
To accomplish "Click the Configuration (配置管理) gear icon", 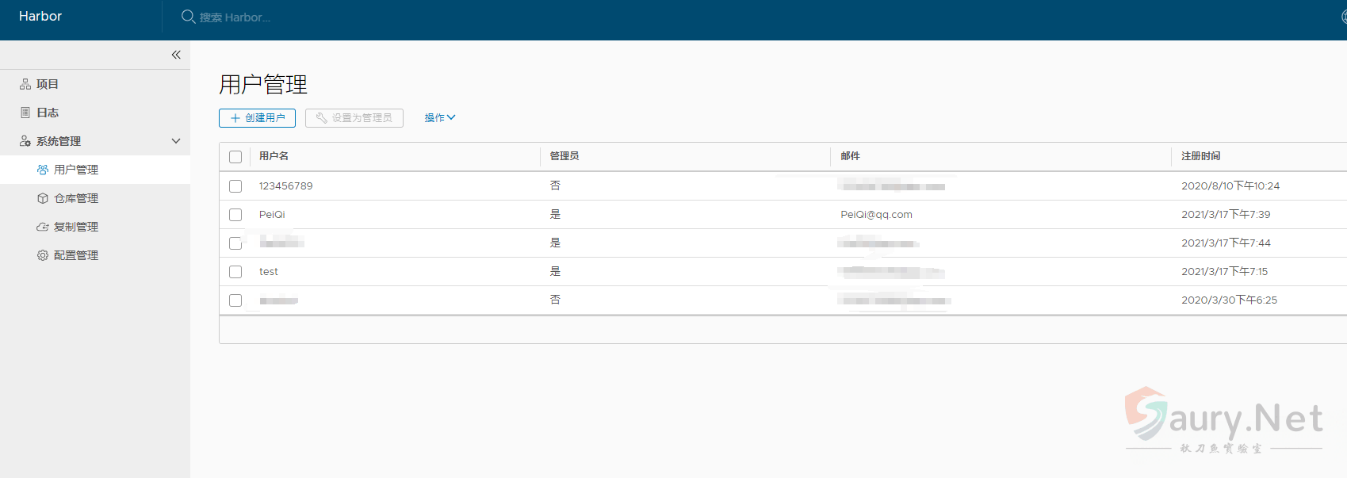I will 43,255.
